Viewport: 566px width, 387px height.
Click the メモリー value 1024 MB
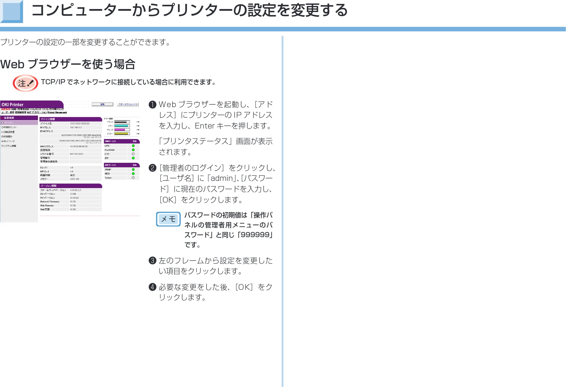74,179
